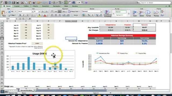Open the Fill dropdown arrow
Screen dimensions: 172x96
point(15,11)
